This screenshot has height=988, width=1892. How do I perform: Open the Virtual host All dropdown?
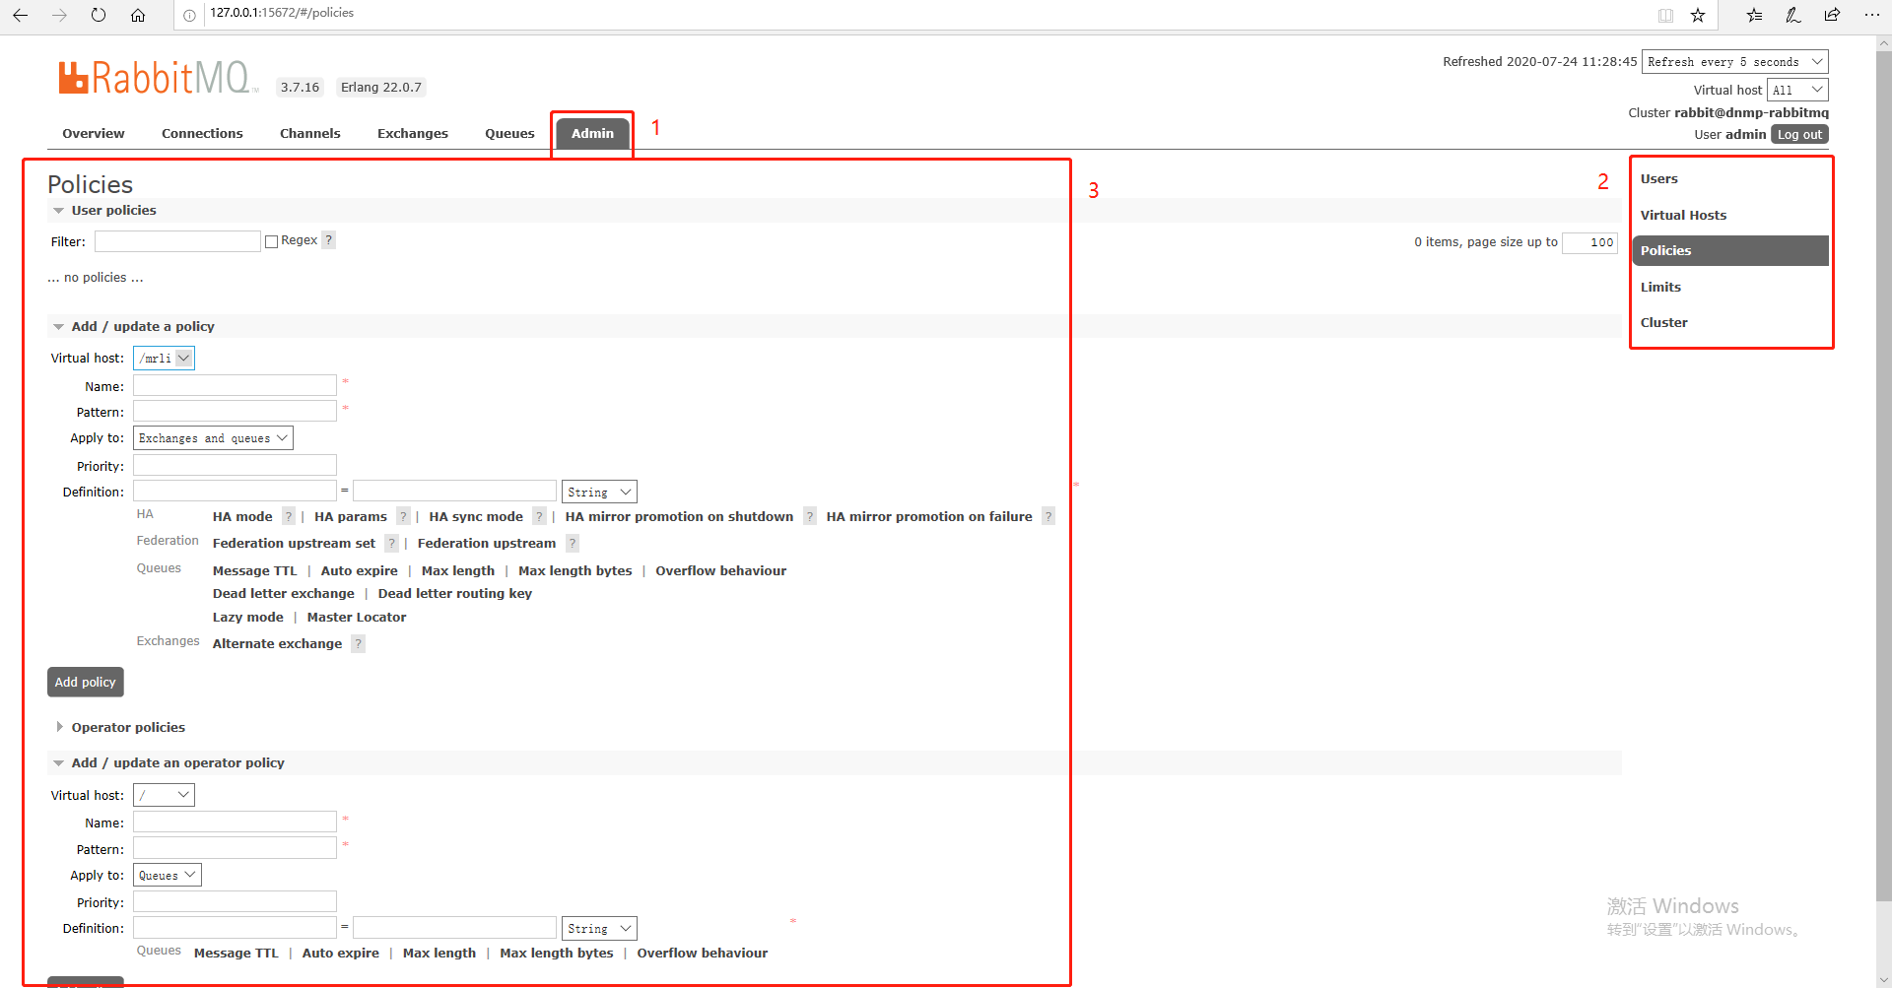pyautogui.click(x=1797, y=90)
